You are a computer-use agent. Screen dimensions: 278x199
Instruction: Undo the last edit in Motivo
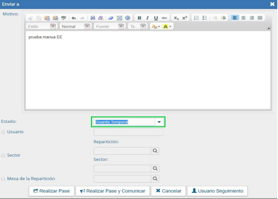[x=74, y=18]
